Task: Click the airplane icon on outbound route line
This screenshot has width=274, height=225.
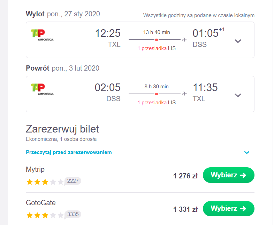Action: click(x=184, y=40)
